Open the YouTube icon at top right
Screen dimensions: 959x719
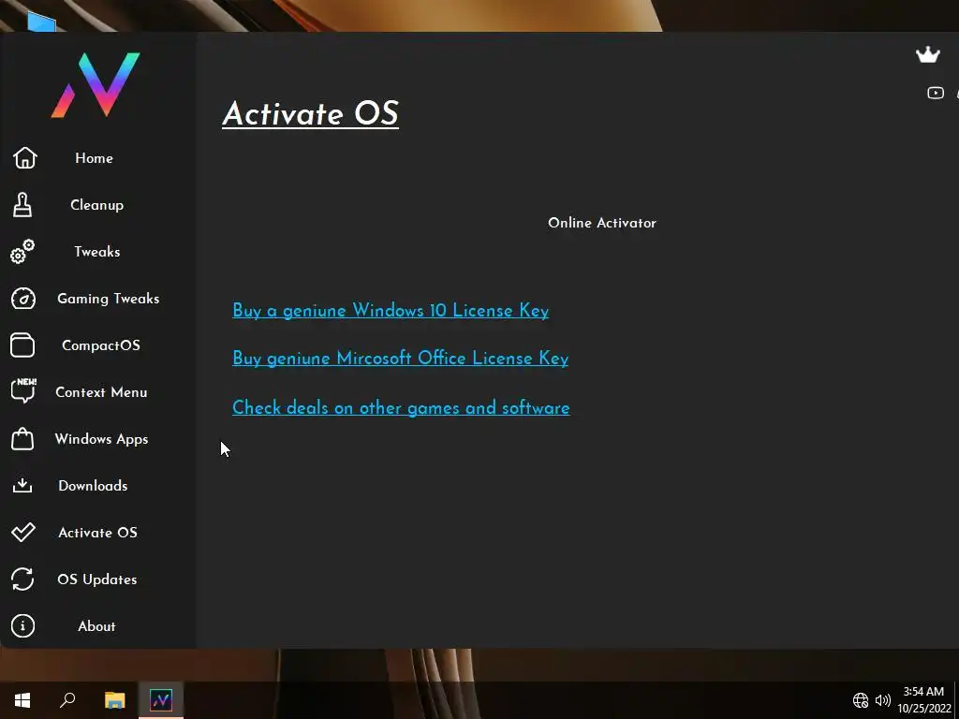pos(936,93)
